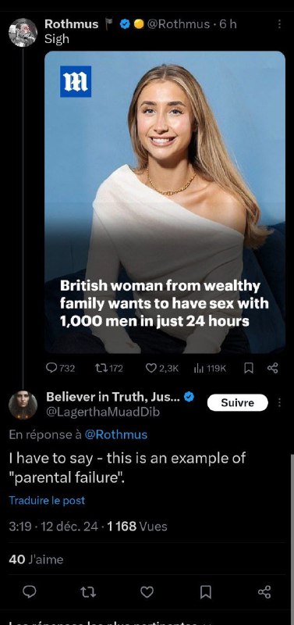Bookmark the Rothmus post
Viewport: 294px width, 625px height.
(x=248, y=369)
